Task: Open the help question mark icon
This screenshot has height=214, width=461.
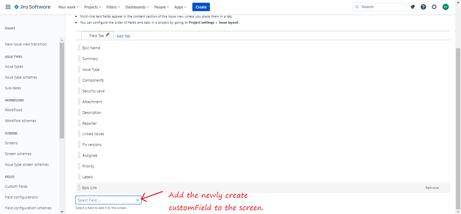Action: [x=423, y=7]
